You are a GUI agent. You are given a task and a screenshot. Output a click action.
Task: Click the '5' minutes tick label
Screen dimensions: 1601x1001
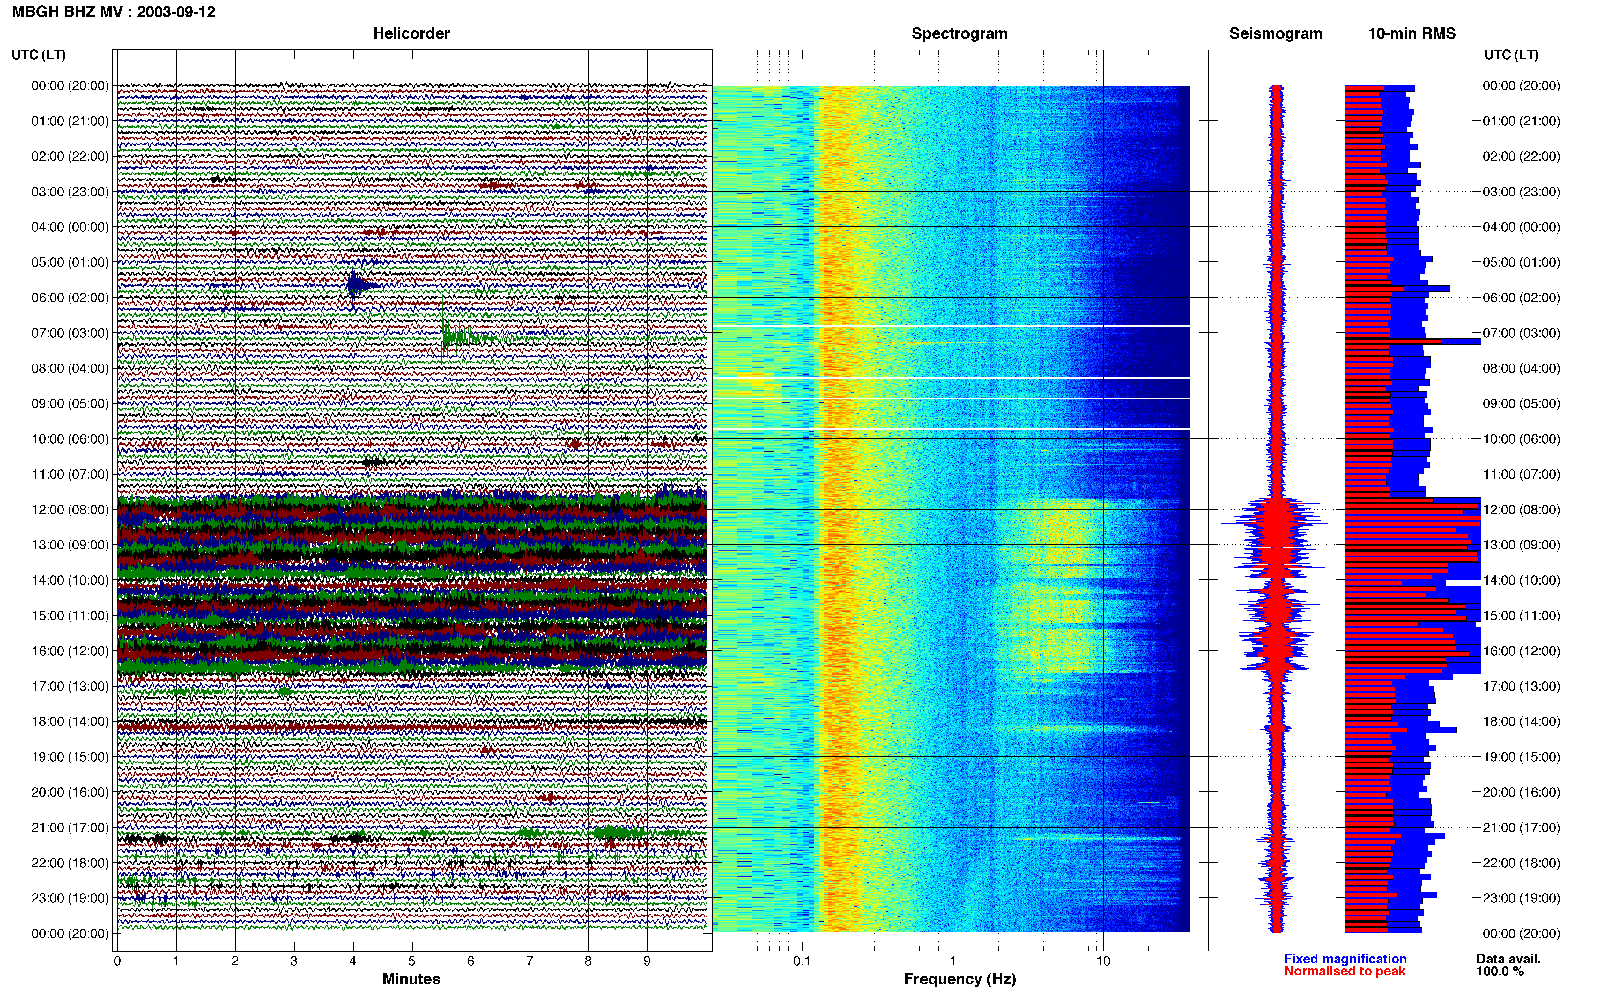(x=412, y=961)
